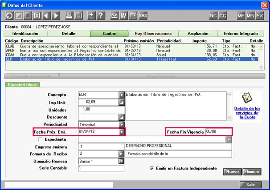
Task: Select the CLAB cuota row
Action: point(132,46)
